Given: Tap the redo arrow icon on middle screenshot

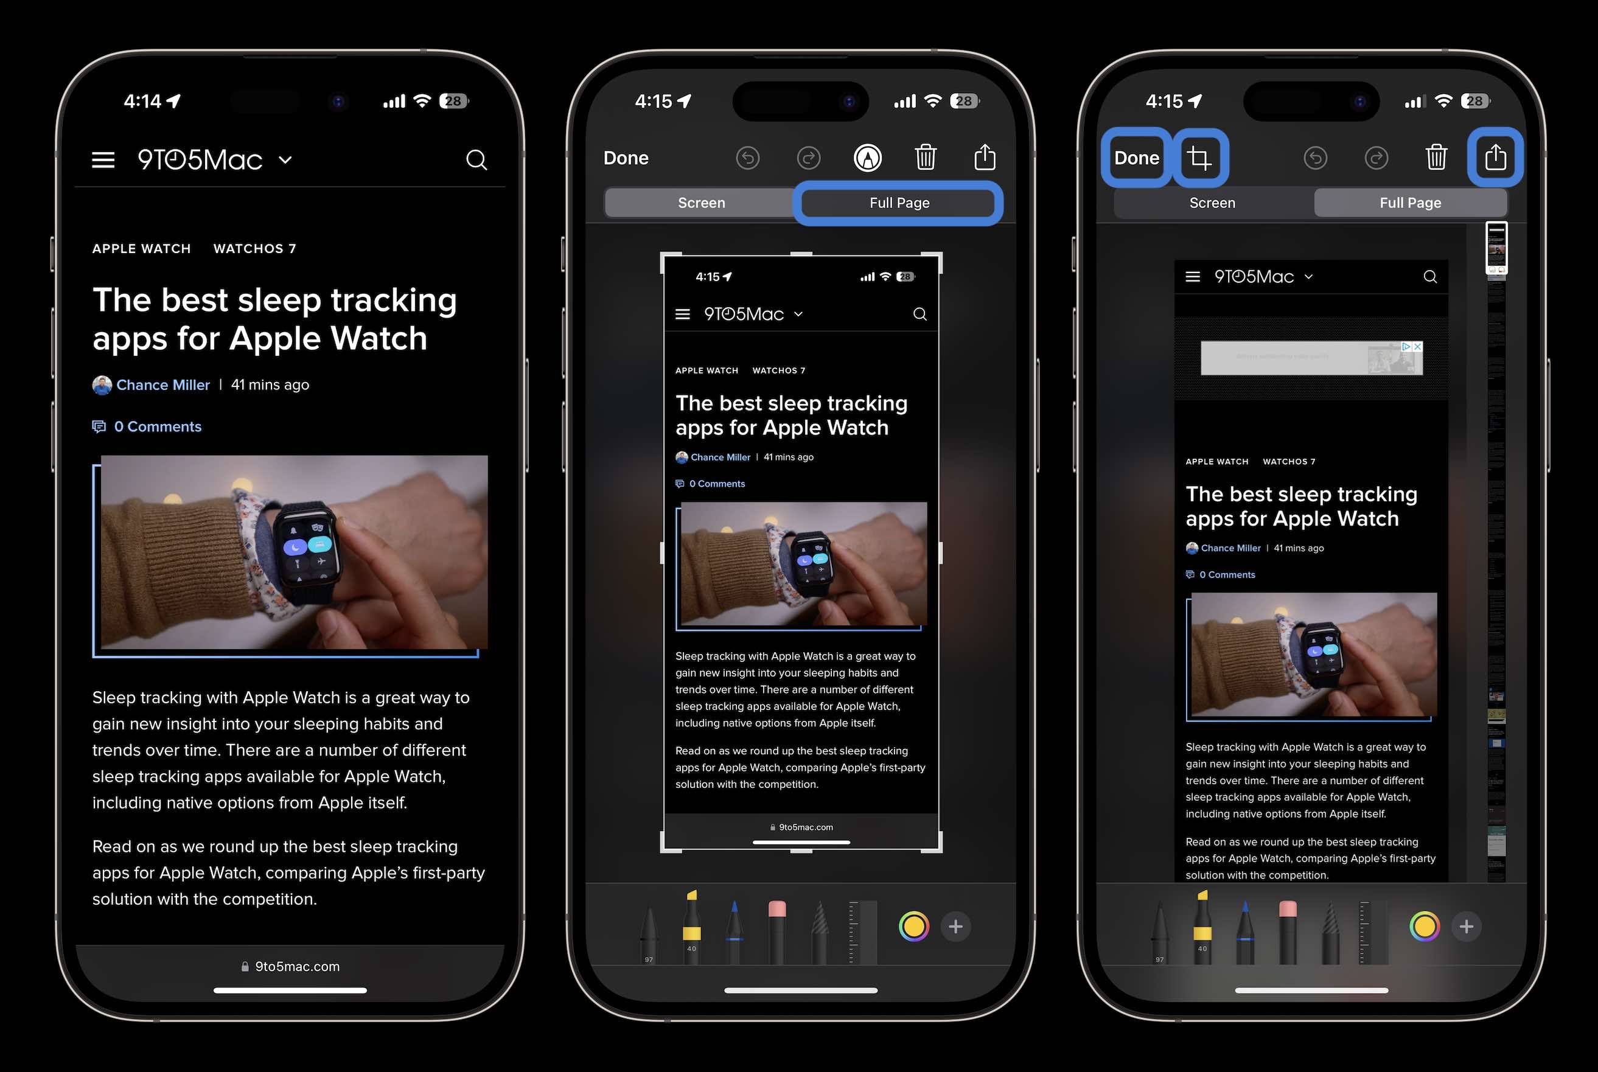Looking at the screenshot, I should tap(809, 157).
